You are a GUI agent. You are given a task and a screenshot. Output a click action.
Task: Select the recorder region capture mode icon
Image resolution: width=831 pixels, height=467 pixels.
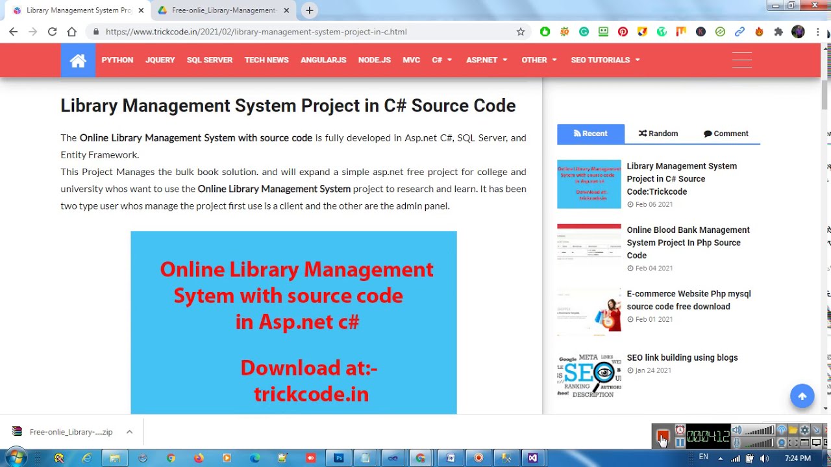(793, 442)
